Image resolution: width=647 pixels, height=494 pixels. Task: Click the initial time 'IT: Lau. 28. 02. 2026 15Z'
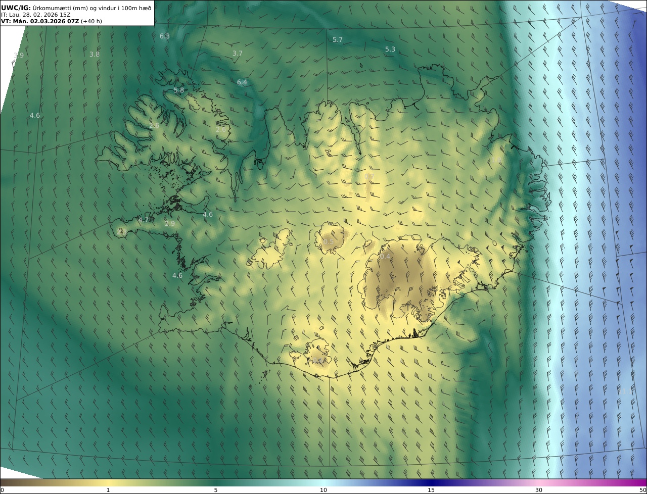pos(35,15)
